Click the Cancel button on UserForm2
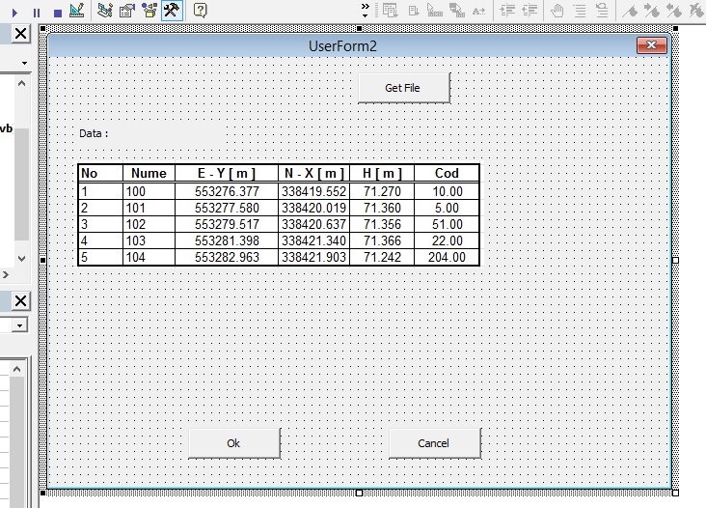 click(434, 443)
